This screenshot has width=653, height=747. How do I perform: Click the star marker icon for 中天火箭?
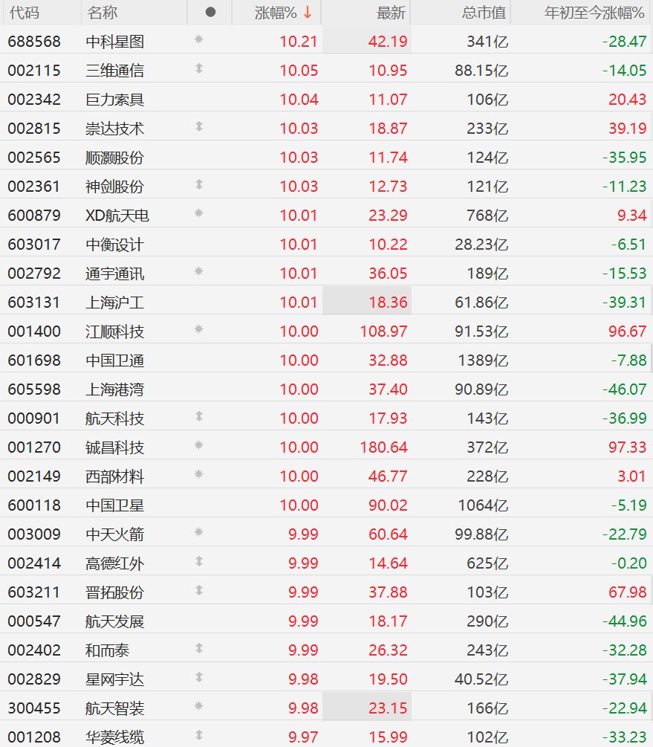point(199,532)
